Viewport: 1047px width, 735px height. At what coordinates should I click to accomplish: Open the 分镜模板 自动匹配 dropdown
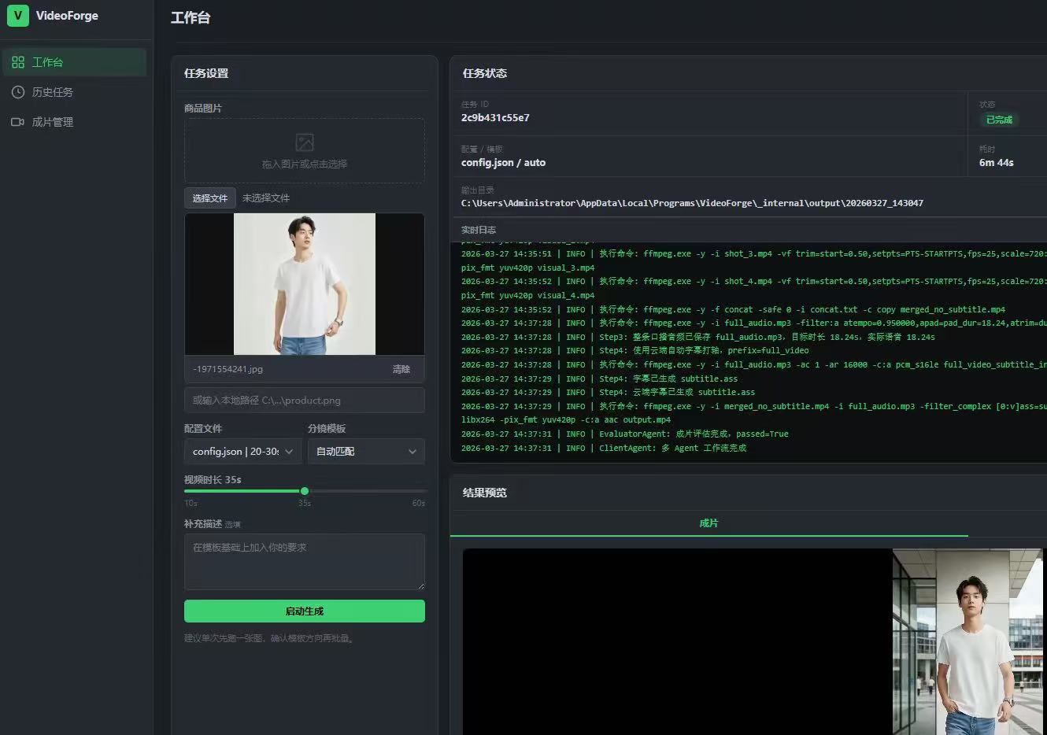pyautogui.click(x=365, y=451)
